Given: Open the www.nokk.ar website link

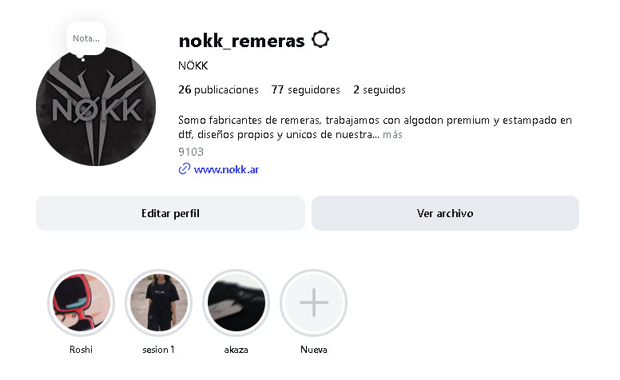Looking at the screenshot, I should tap(226, 169).
